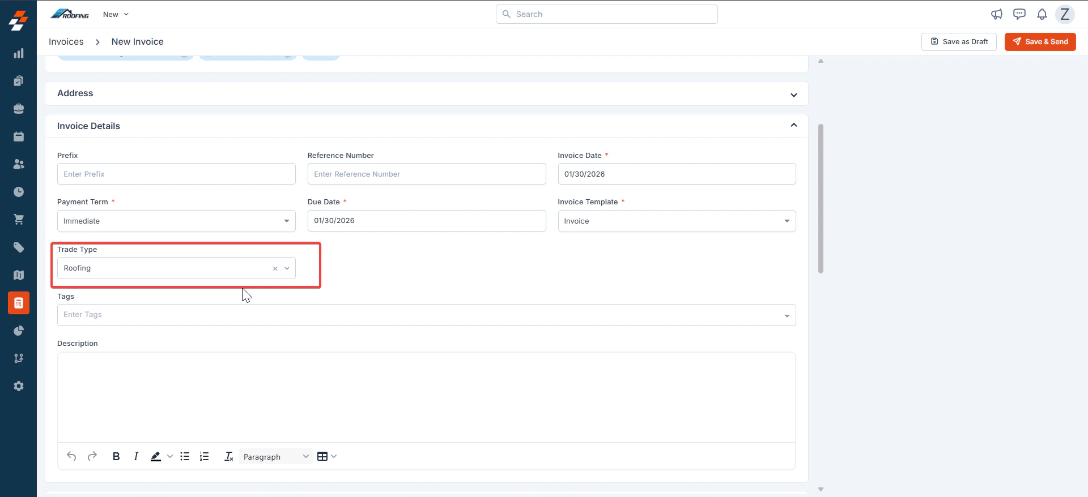Image resolution: width=1088 pixels, height=497 pixels.
Task: Click inside the Description text area
Action: [x=426, y=397]
